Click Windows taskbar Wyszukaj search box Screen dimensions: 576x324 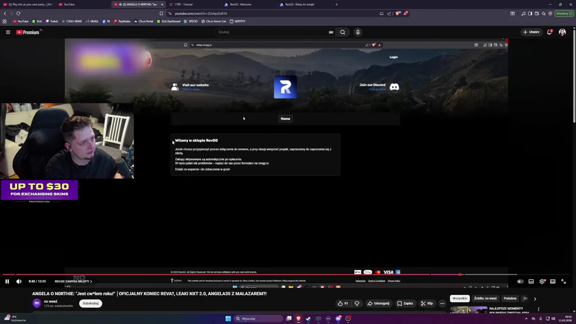(x=259, y=319)
